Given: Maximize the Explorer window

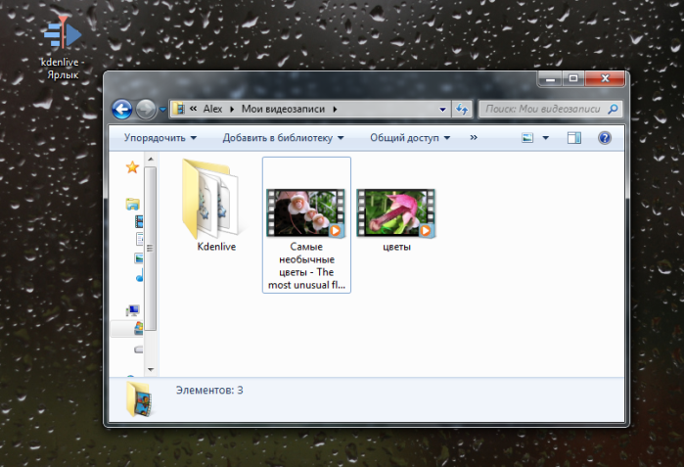Looking at the screenshot, I should point(573,78).
